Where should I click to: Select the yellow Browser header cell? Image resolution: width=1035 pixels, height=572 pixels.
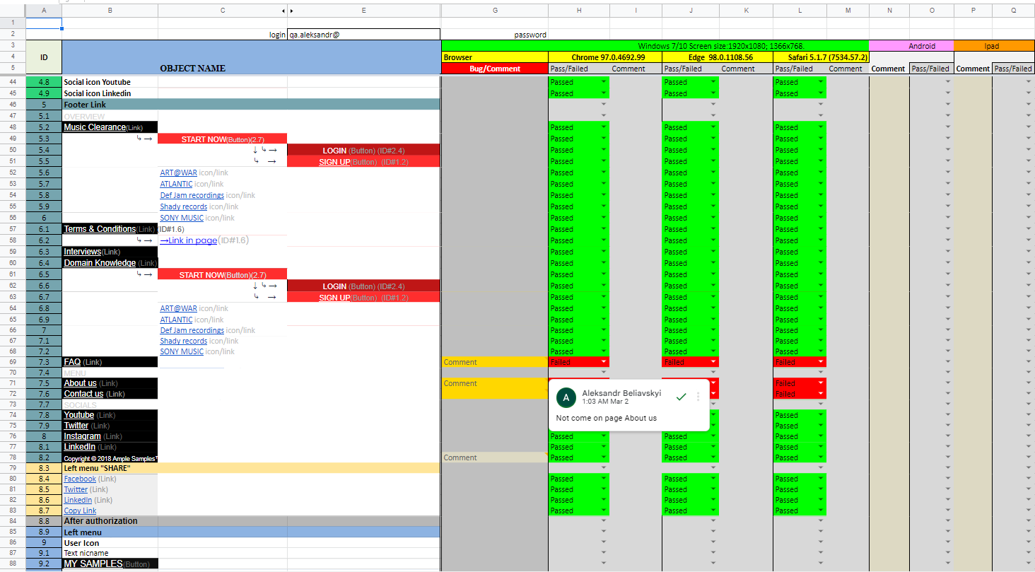(x=495, y=57)
